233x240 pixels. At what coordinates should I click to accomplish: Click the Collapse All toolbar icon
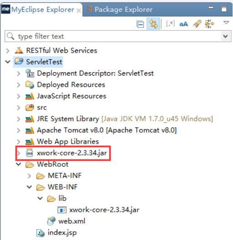140,24
